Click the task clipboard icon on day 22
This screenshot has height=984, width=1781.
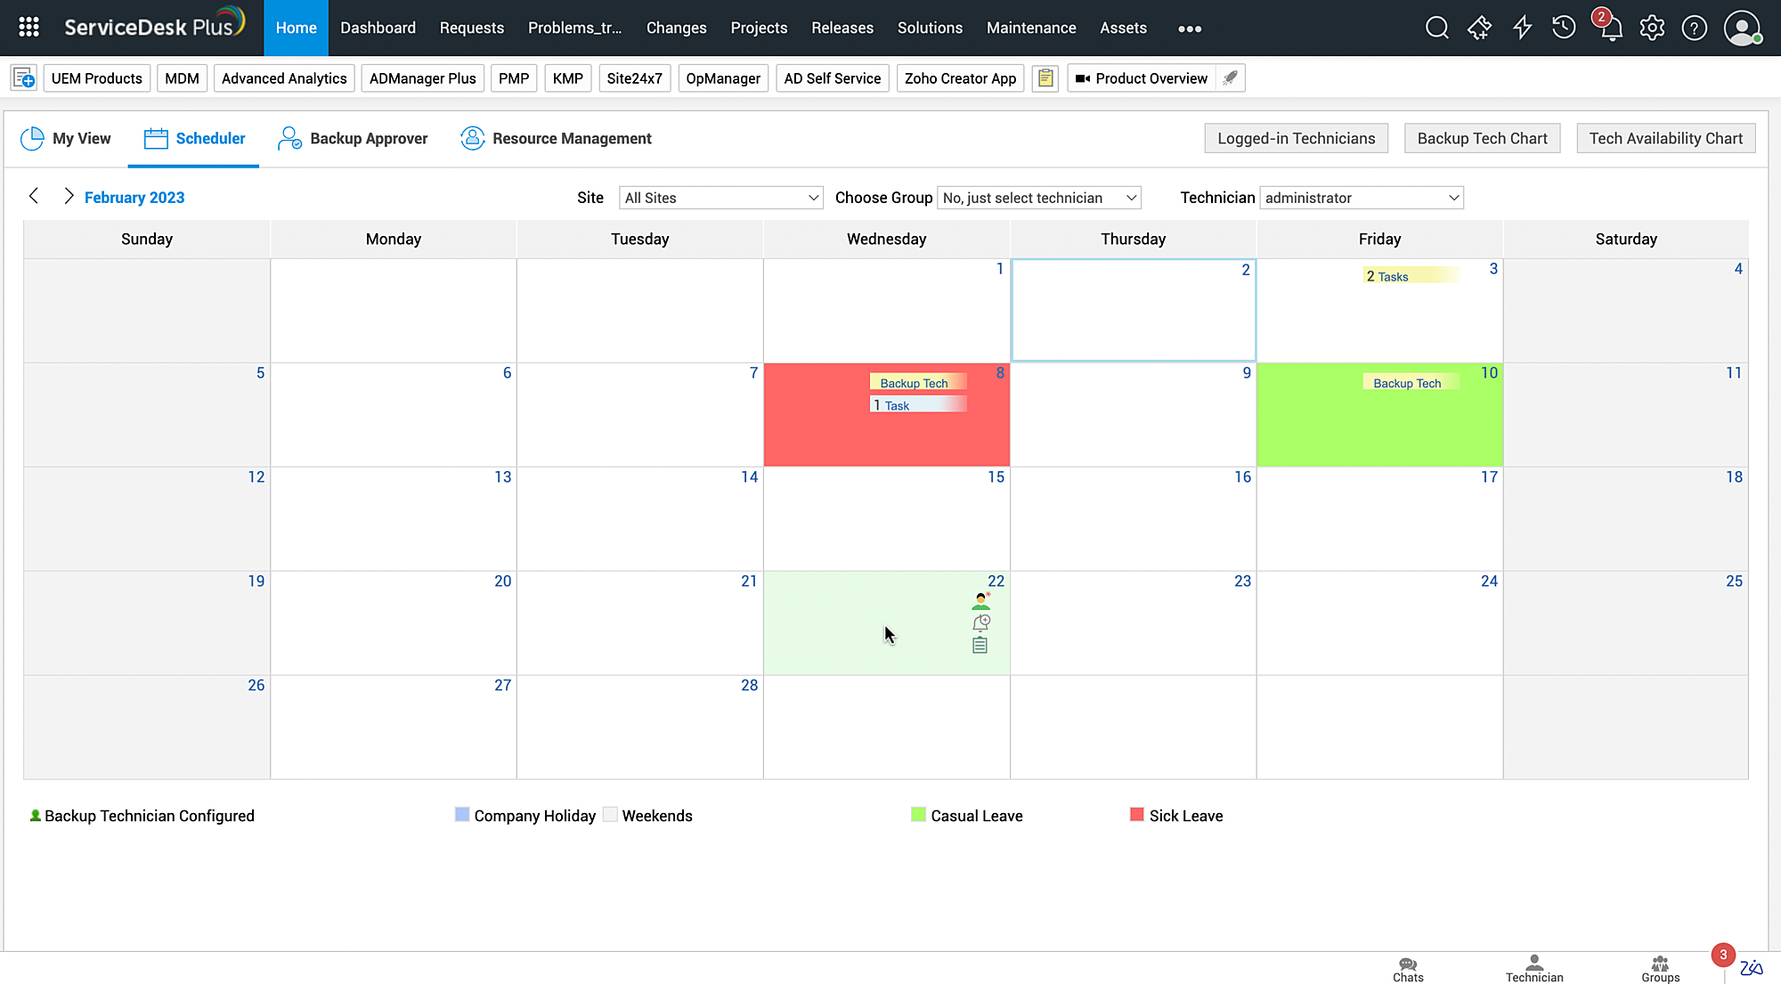[980, 645]
